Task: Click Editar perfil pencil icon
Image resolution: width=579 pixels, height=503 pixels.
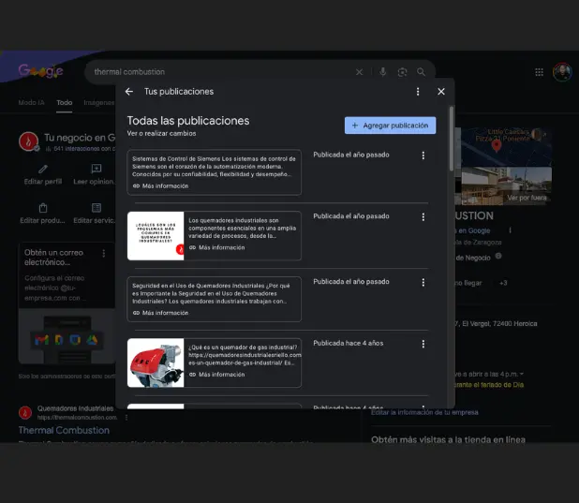Action: coord(43,170)
